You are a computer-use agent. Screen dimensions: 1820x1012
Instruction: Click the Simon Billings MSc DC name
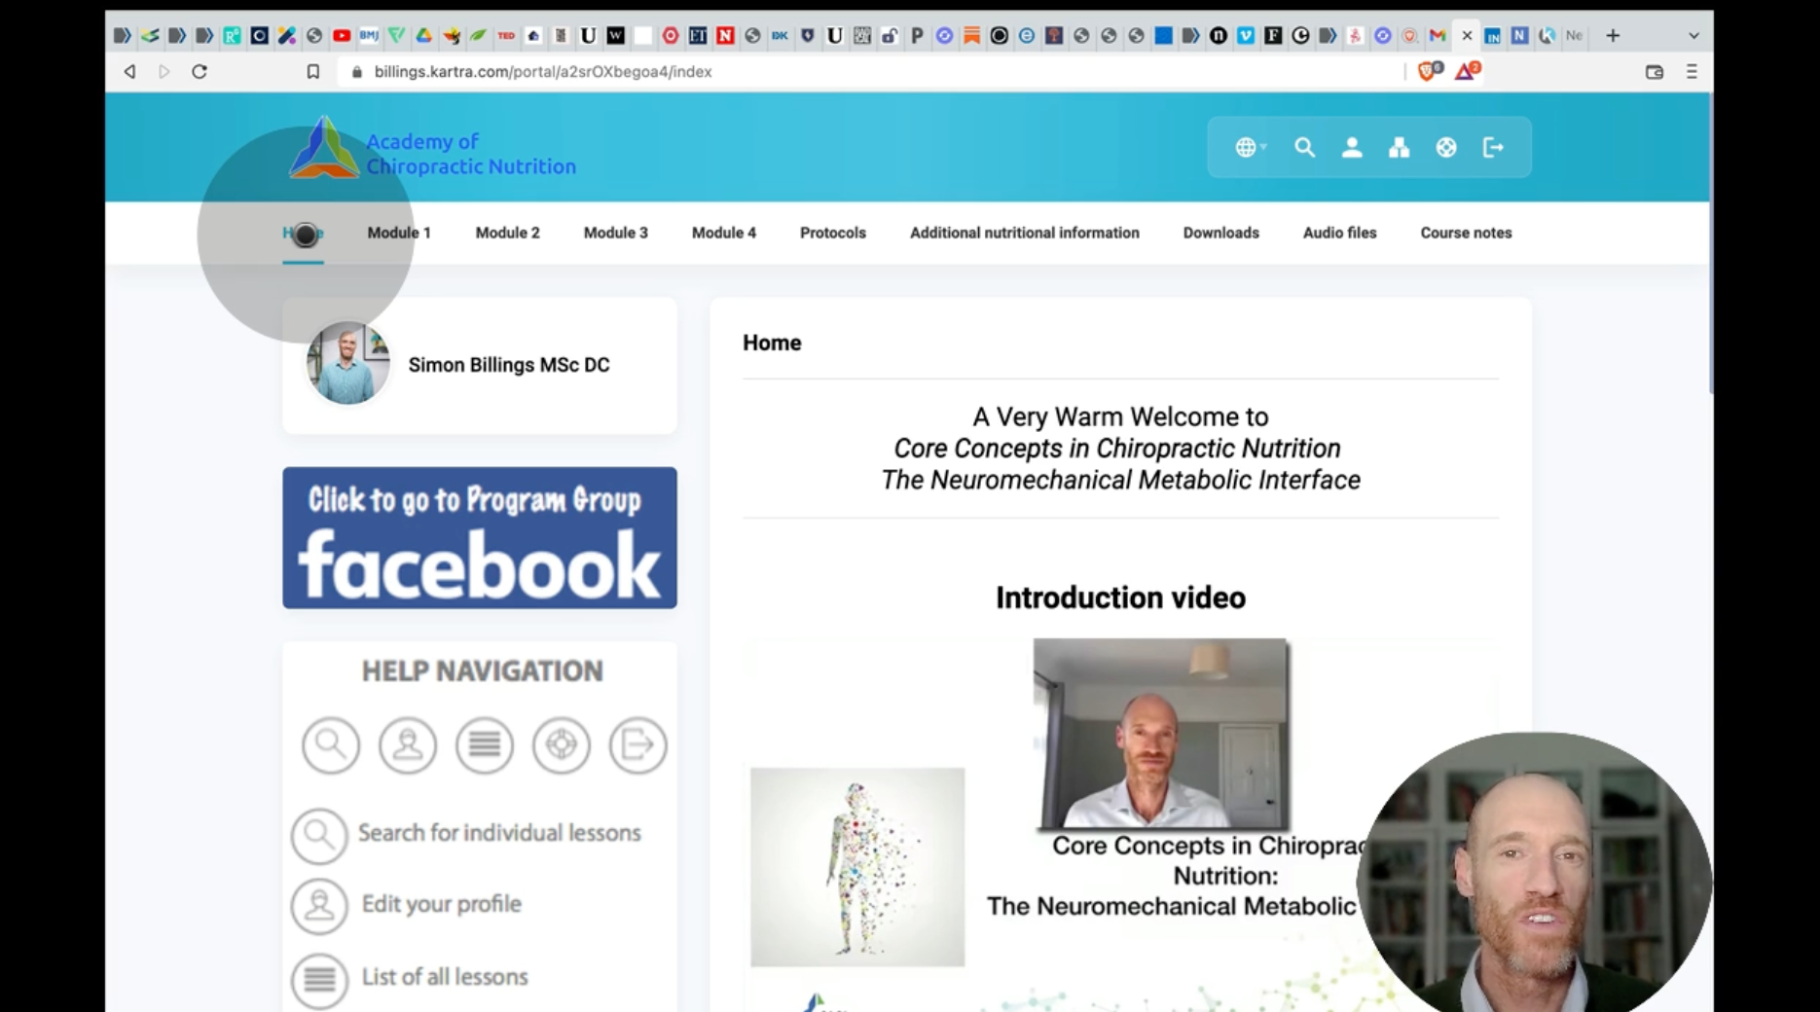pyautogui.click(x=509, y=365)
